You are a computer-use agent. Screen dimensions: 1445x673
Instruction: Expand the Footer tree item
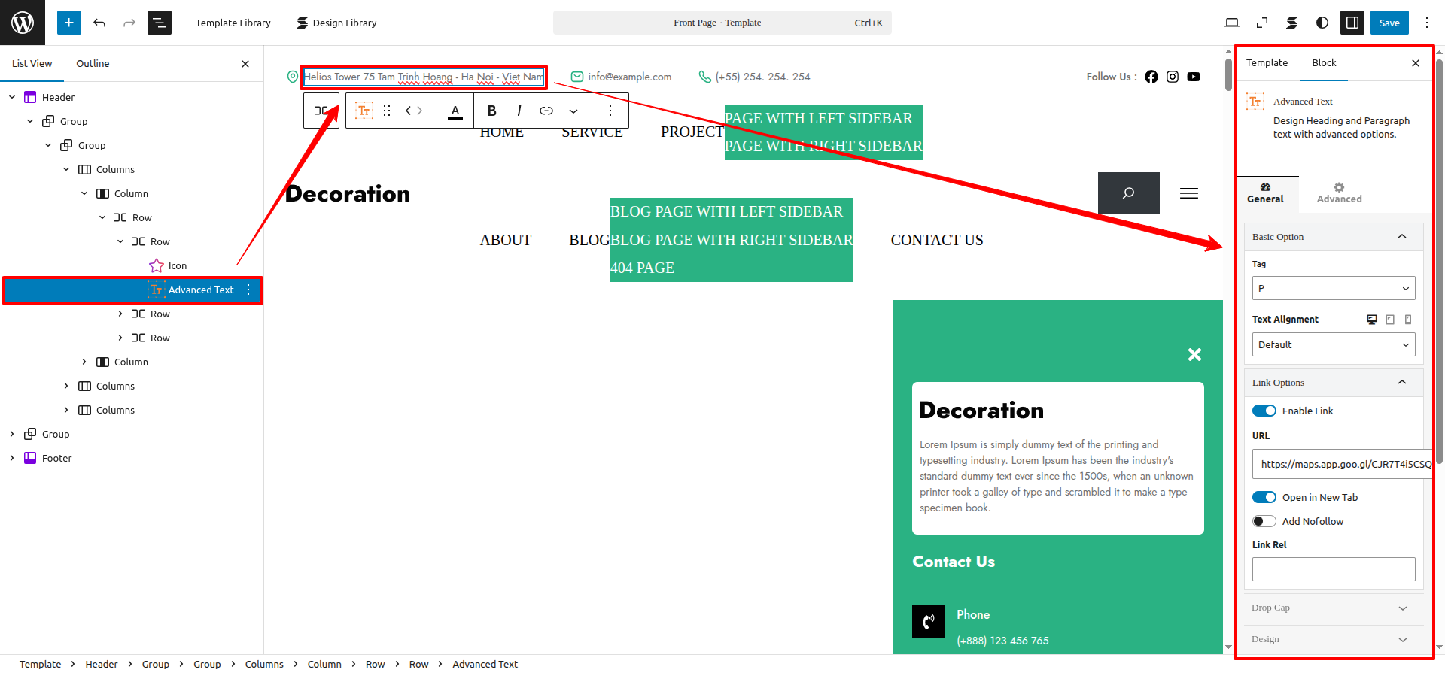(x=12, y=458)
